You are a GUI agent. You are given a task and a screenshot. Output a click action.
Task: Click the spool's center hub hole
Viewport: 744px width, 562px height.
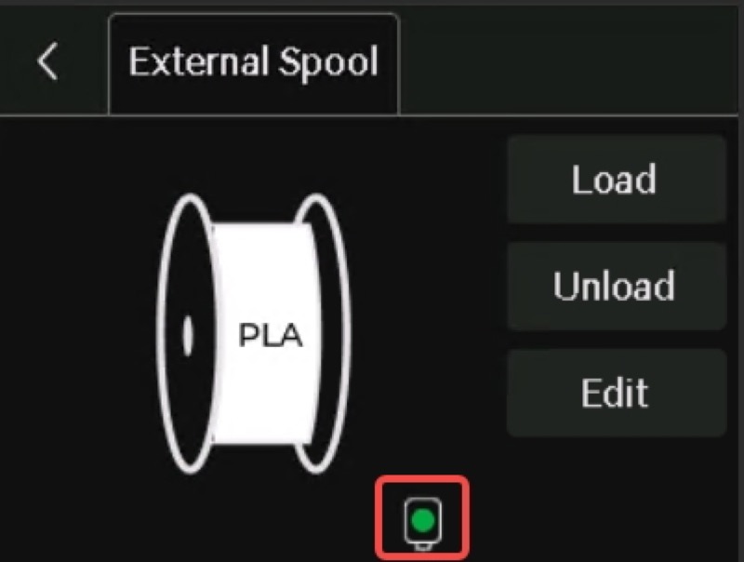(x=188, y=335)
